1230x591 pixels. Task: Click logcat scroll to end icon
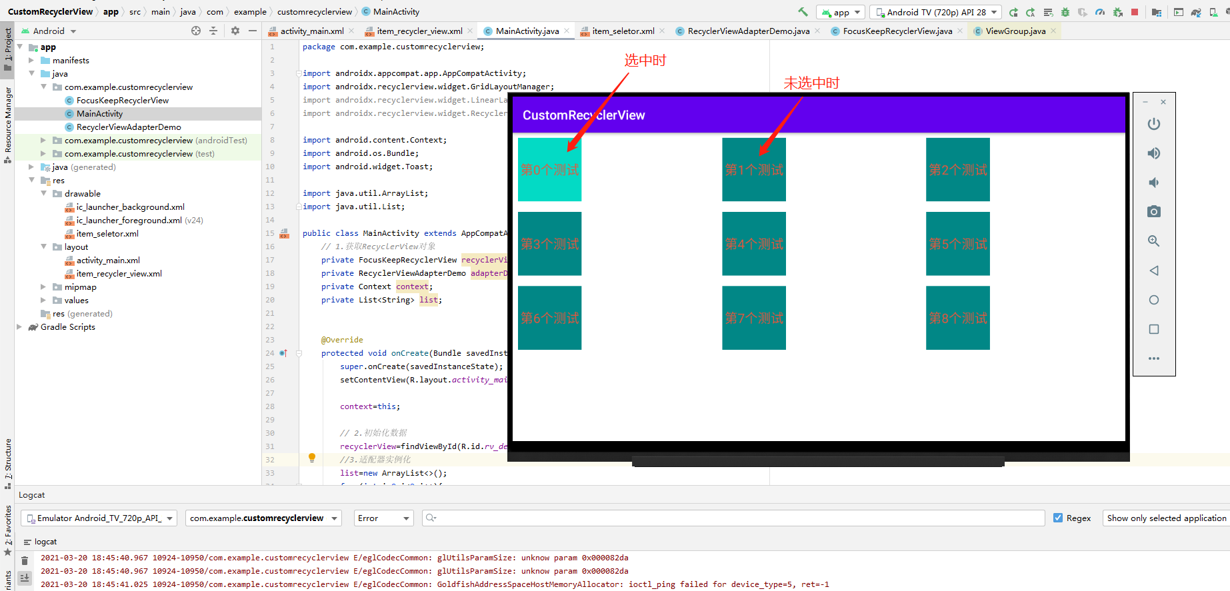[25, 578]
